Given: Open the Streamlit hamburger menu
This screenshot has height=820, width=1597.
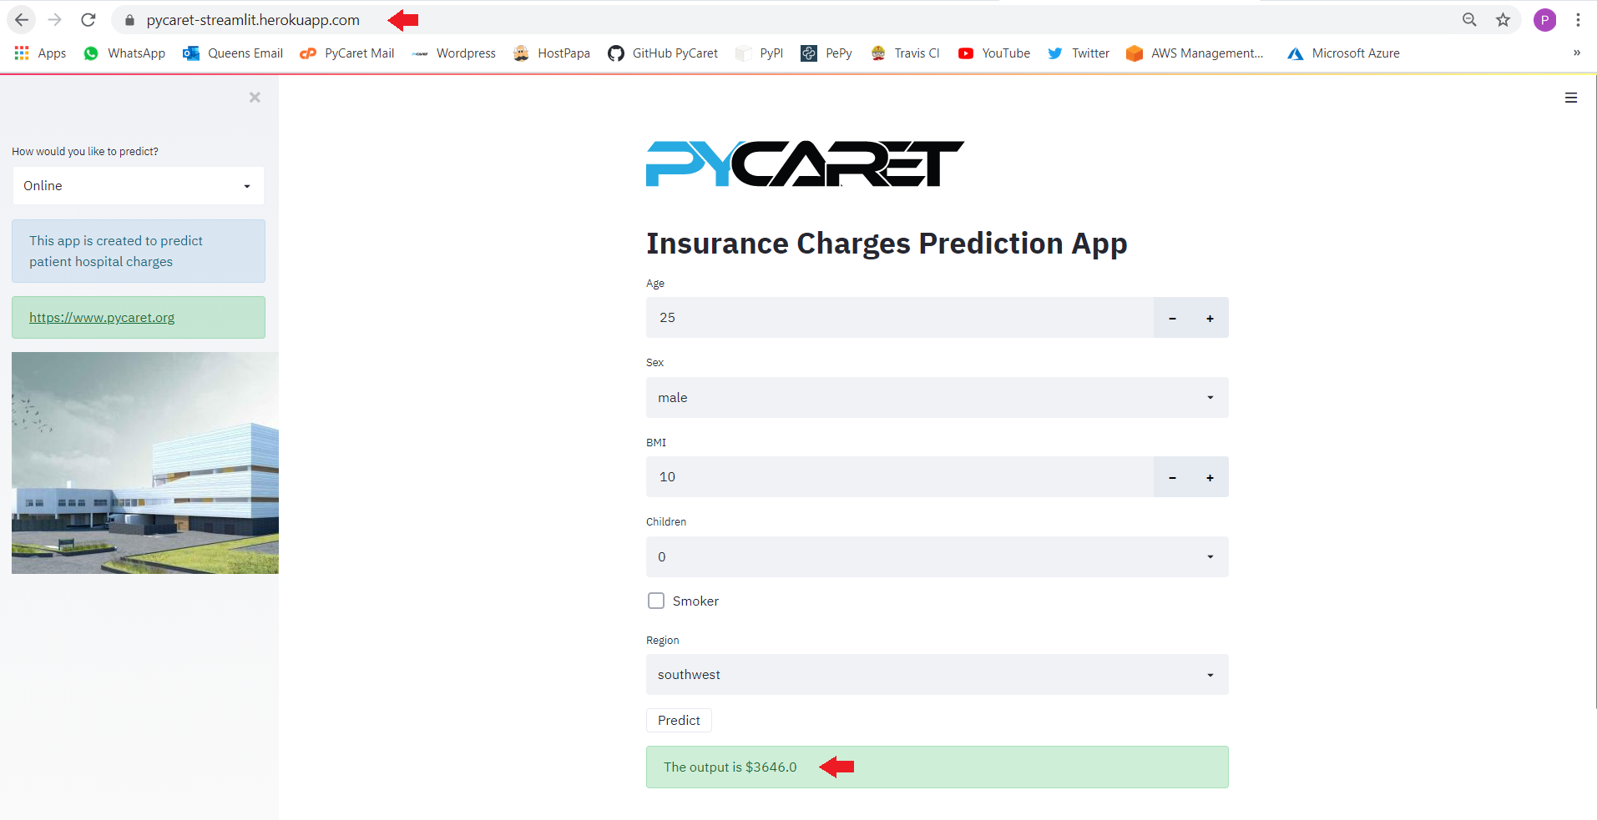Looking at the screenshot, I should coord(1570,98).
